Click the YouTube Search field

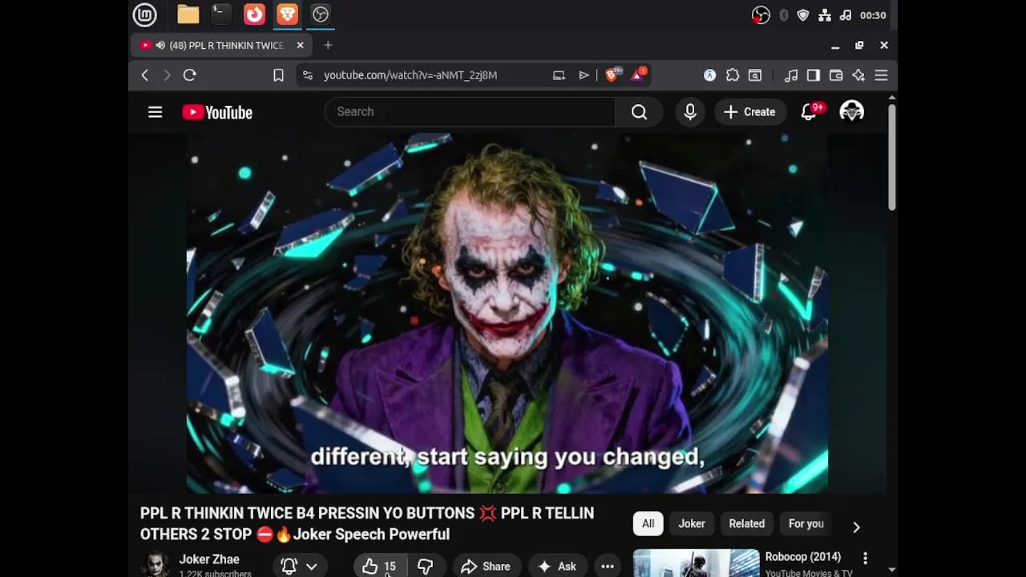pos(470,112)
